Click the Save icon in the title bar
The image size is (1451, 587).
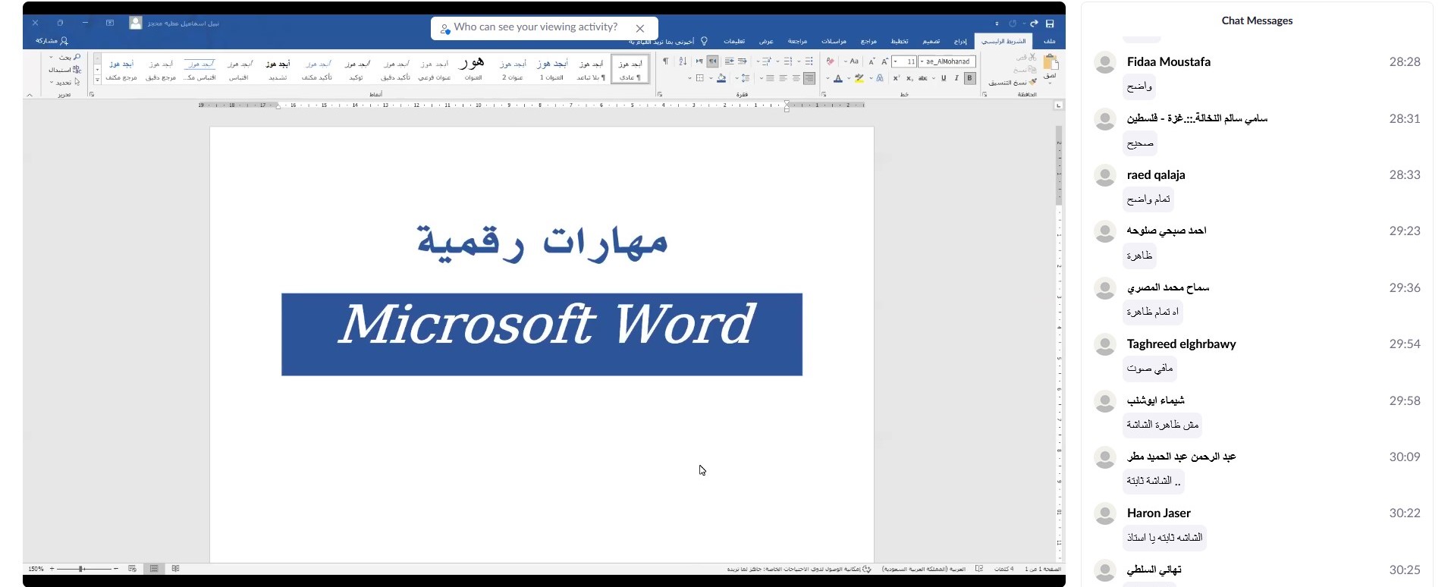coord(1050,24)
